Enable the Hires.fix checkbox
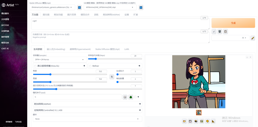This screenshot has width=258, height=127. 35,66
